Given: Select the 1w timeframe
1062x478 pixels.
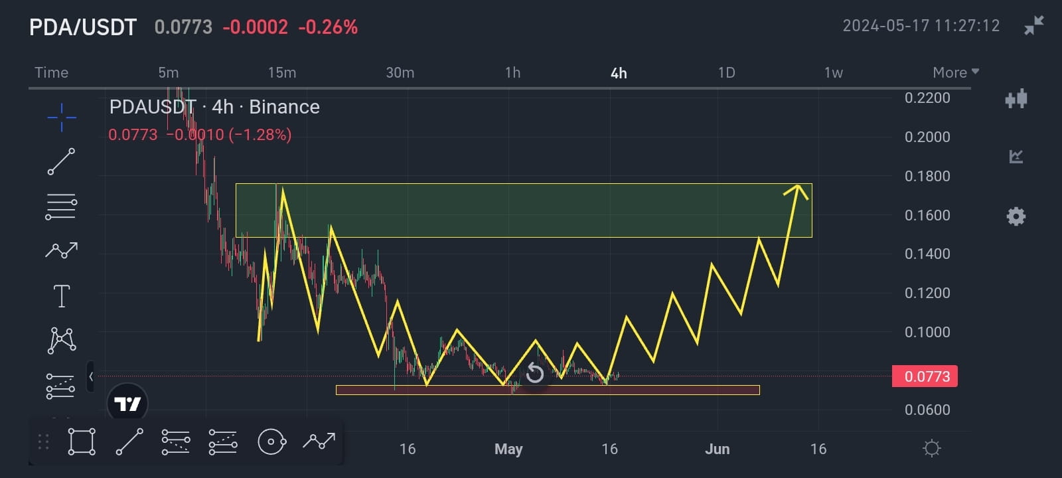Looking at the screenshot, I should tap(834, 72).
